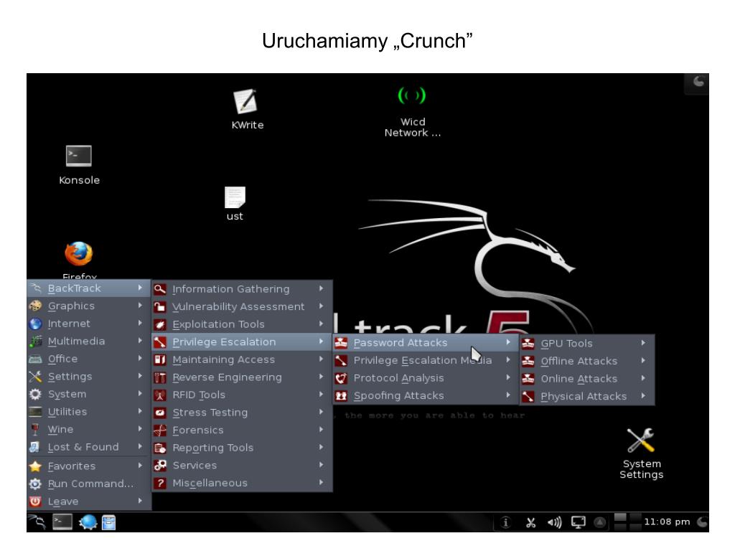Choose Spoofing Attacks submenu
The height and width of the screenshot is (551, 735).
(425, 396)
